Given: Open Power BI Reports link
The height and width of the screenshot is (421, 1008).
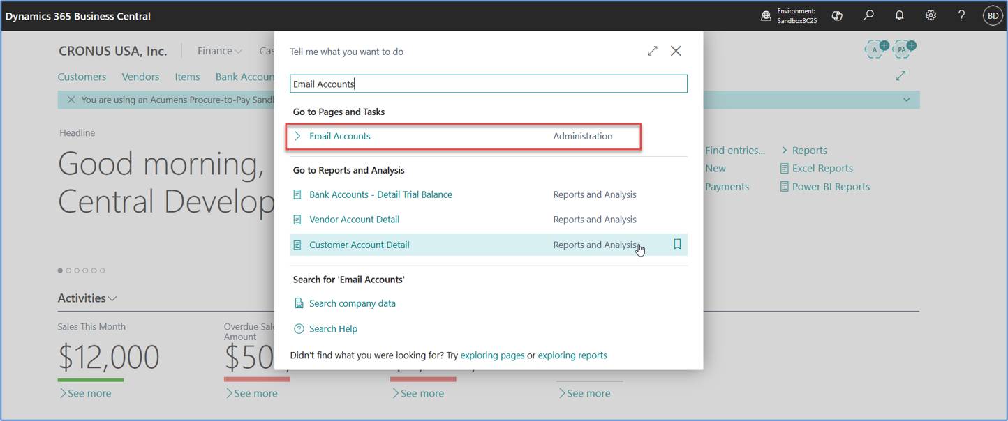Looking at the screenshot, I should [831, 187].
